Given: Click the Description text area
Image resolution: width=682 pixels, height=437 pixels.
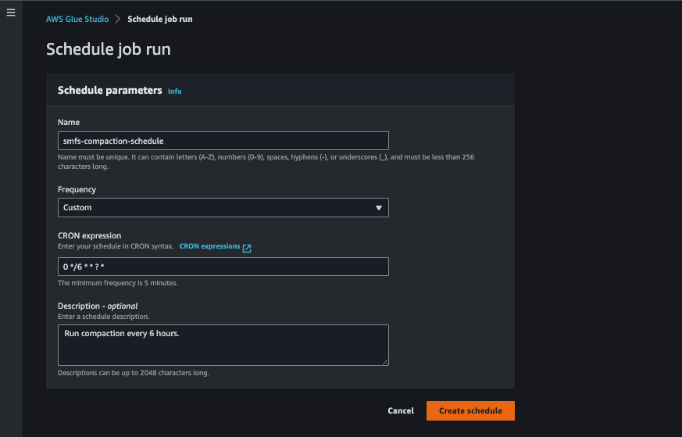Looking at the screenshot, I should (x=223, y=345).
